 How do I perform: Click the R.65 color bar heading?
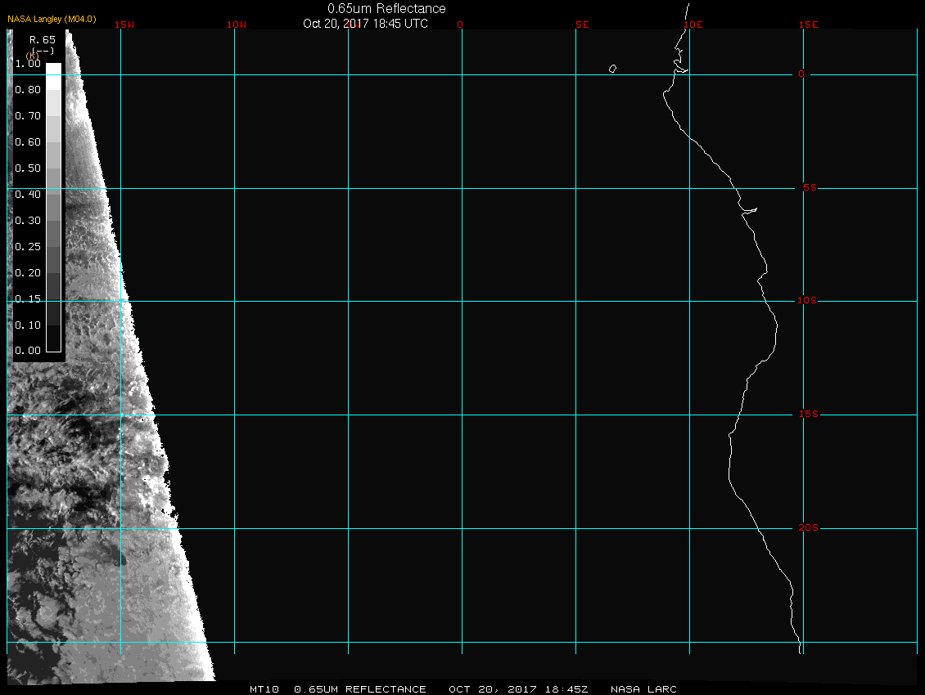[42, 39]
